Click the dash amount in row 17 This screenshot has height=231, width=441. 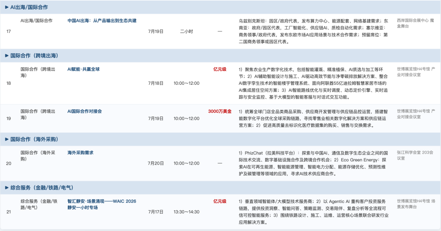click(220, 31)
